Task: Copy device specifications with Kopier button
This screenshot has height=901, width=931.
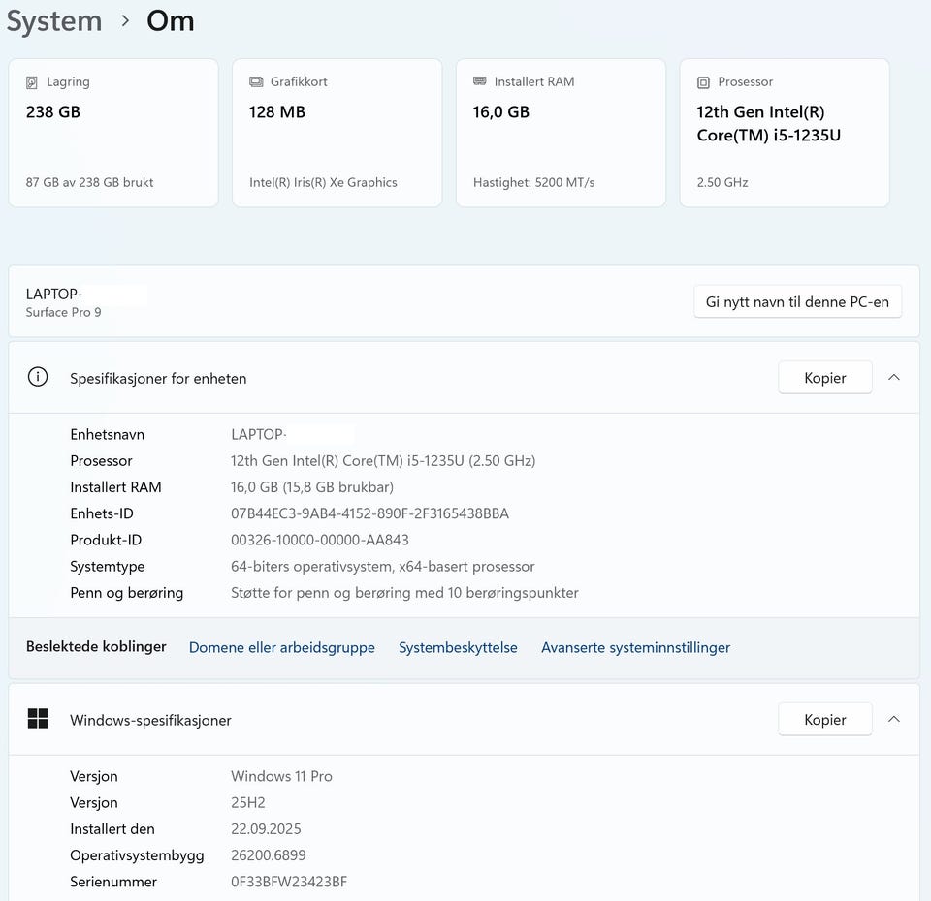Action: (x=824, y=378)
